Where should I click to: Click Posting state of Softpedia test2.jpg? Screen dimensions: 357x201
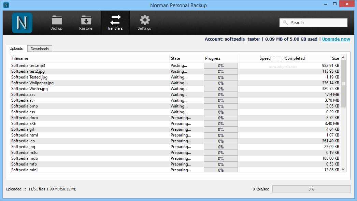[179, 71]
